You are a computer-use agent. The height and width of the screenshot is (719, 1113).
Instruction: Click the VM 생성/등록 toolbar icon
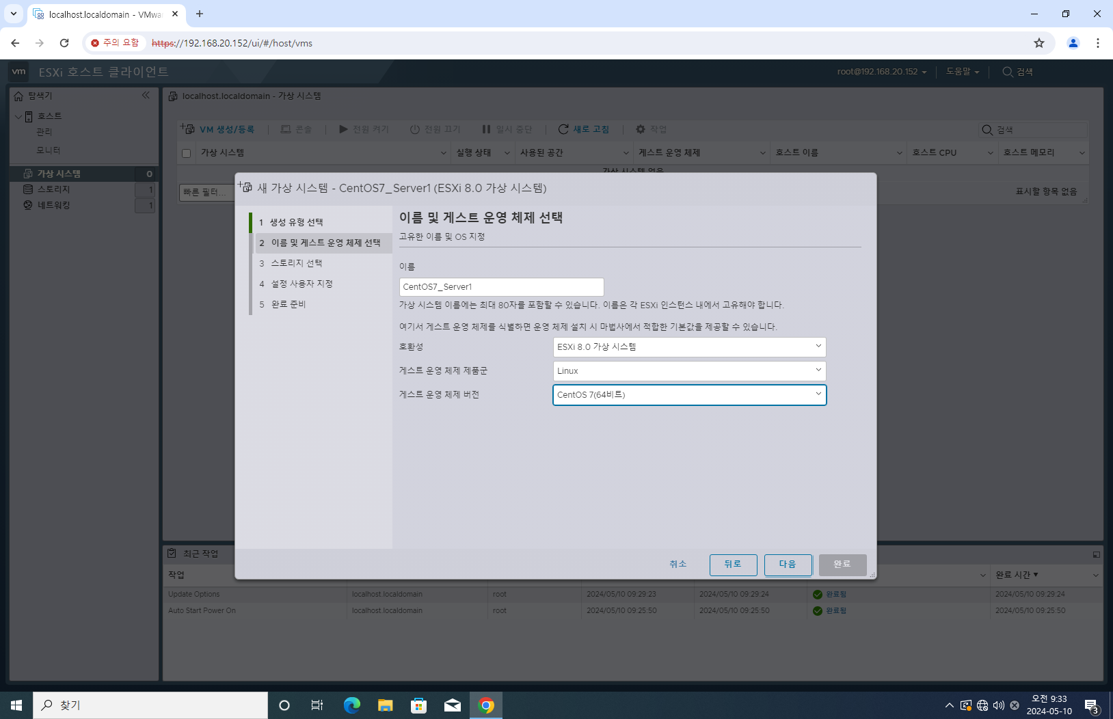187,129
